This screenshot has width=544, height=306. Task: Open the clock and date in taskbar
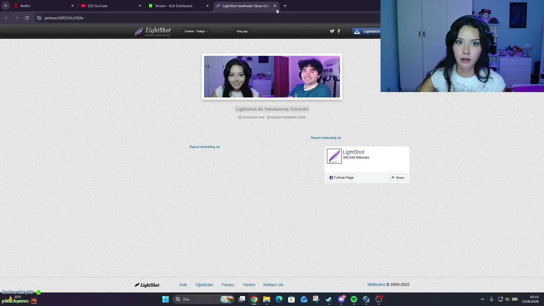tap(530, 299)
